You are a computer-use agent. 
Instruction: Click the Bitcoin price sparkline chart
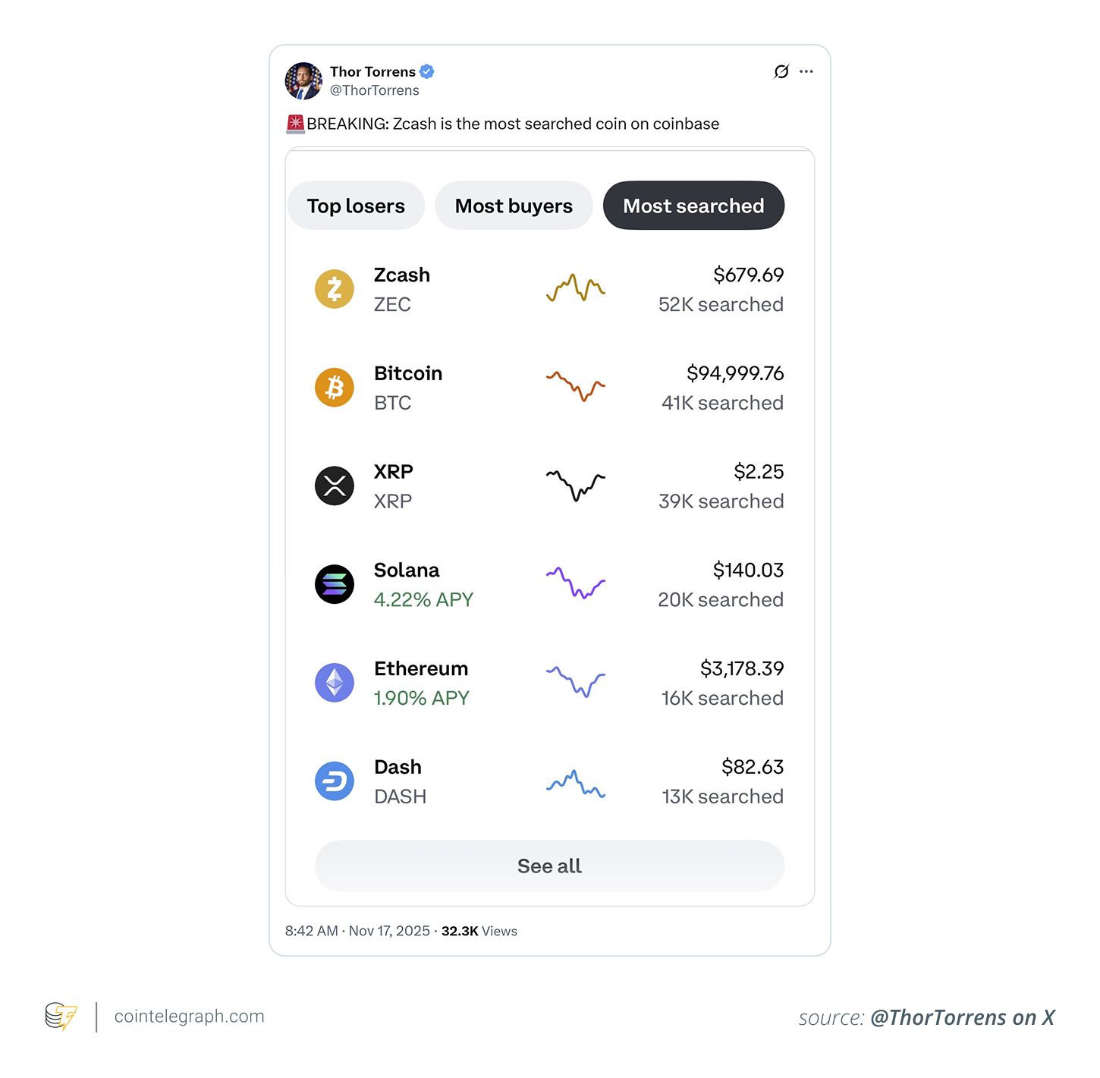click(575, 387)
